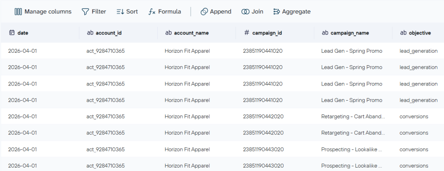Click the calendar icon in date header

click(x=12, y=33)
